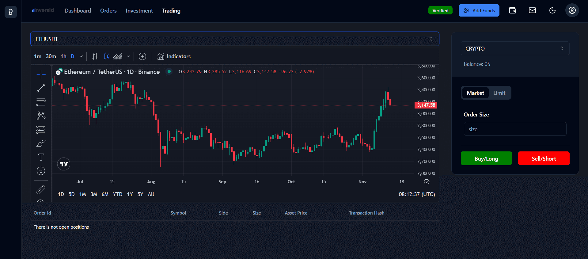Select the 30m interval

pos(51,56)
